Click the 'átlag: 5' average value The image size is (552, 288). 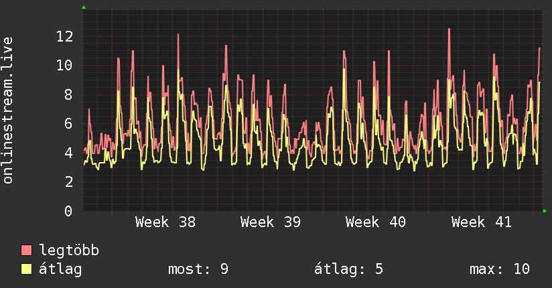(x=348, y=270)
